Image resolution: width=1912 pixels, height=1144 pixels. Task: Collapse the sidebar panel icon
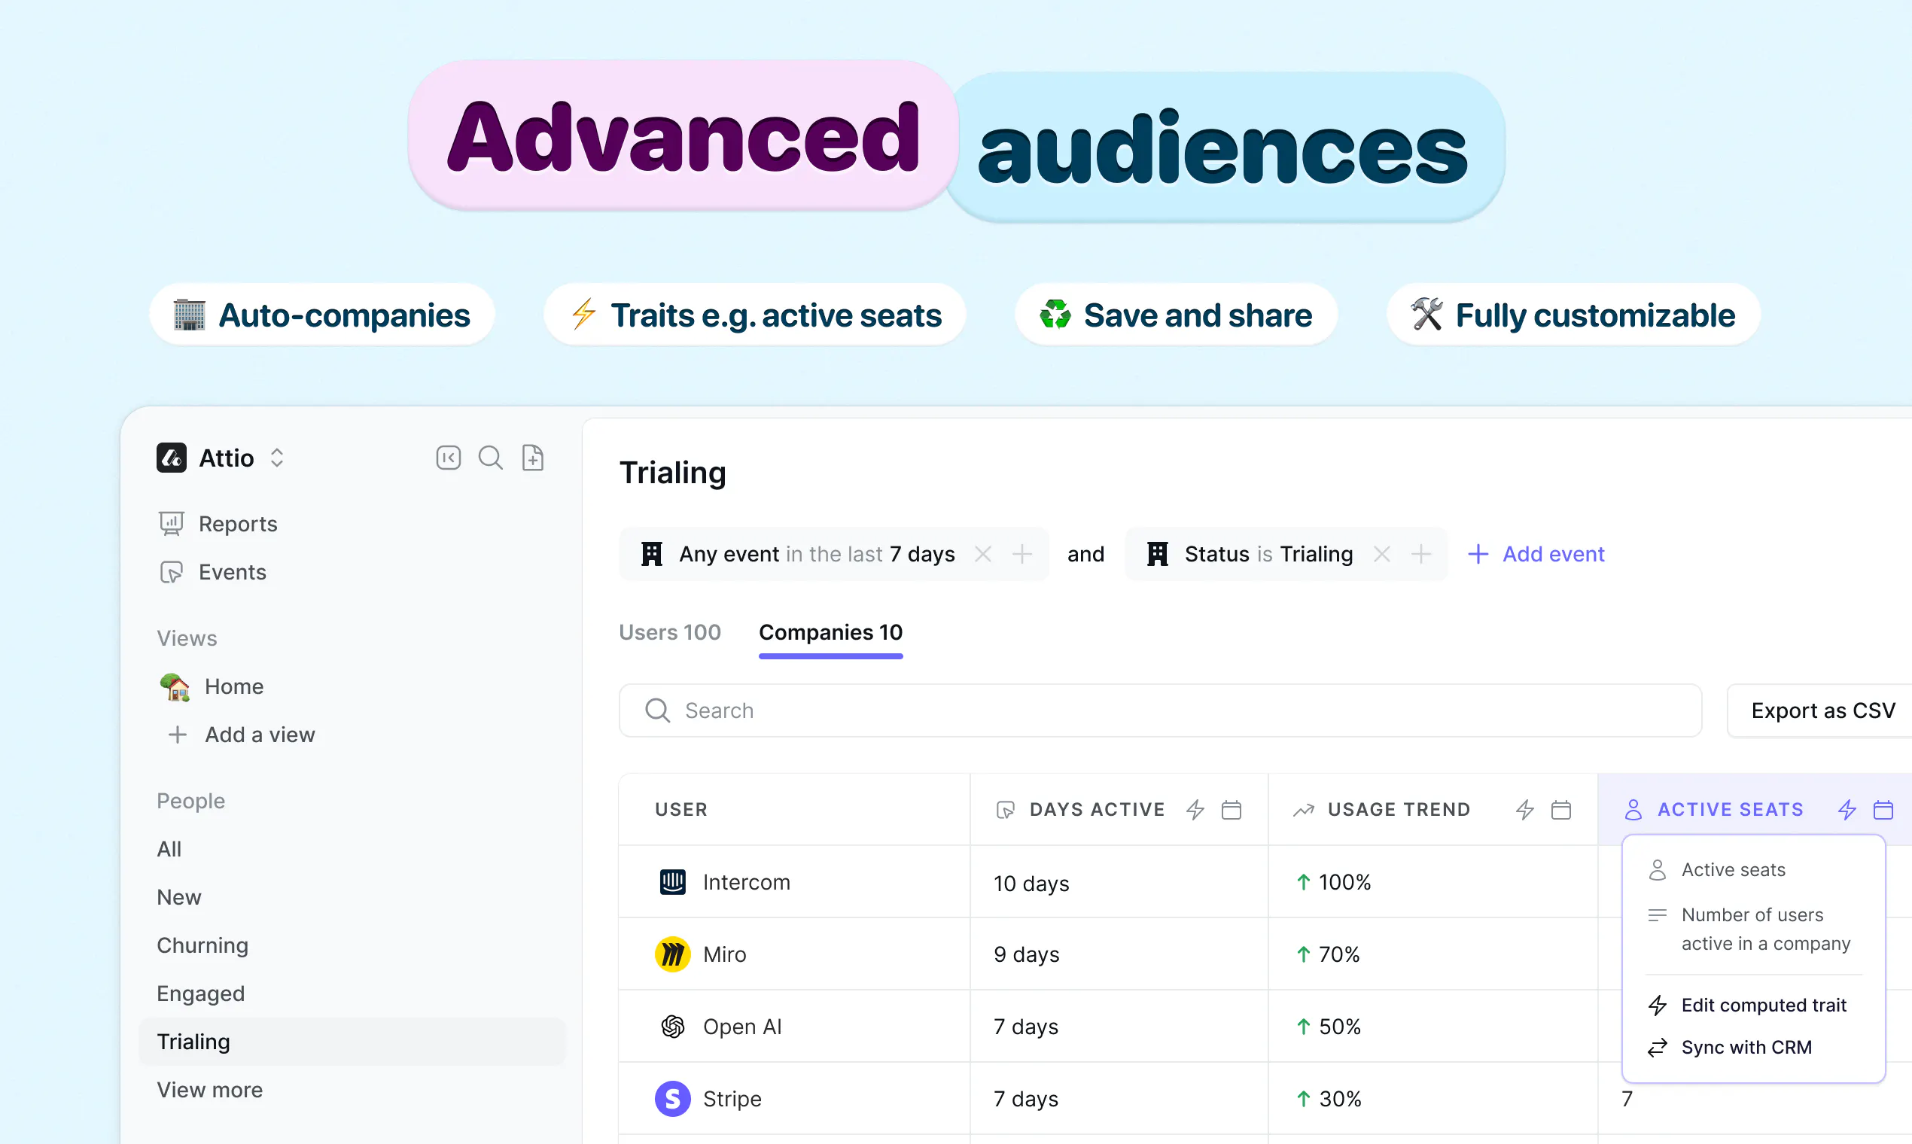[448, 458]
